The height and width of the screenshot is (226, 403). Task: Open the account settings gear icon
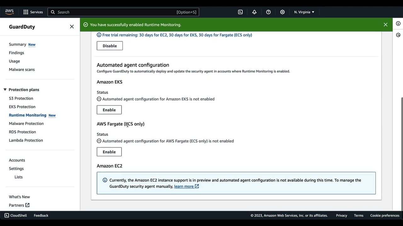282,12
